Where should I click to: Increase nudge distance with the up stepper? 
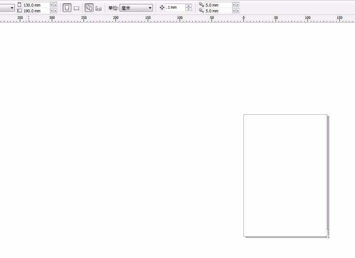coord(188,5)
